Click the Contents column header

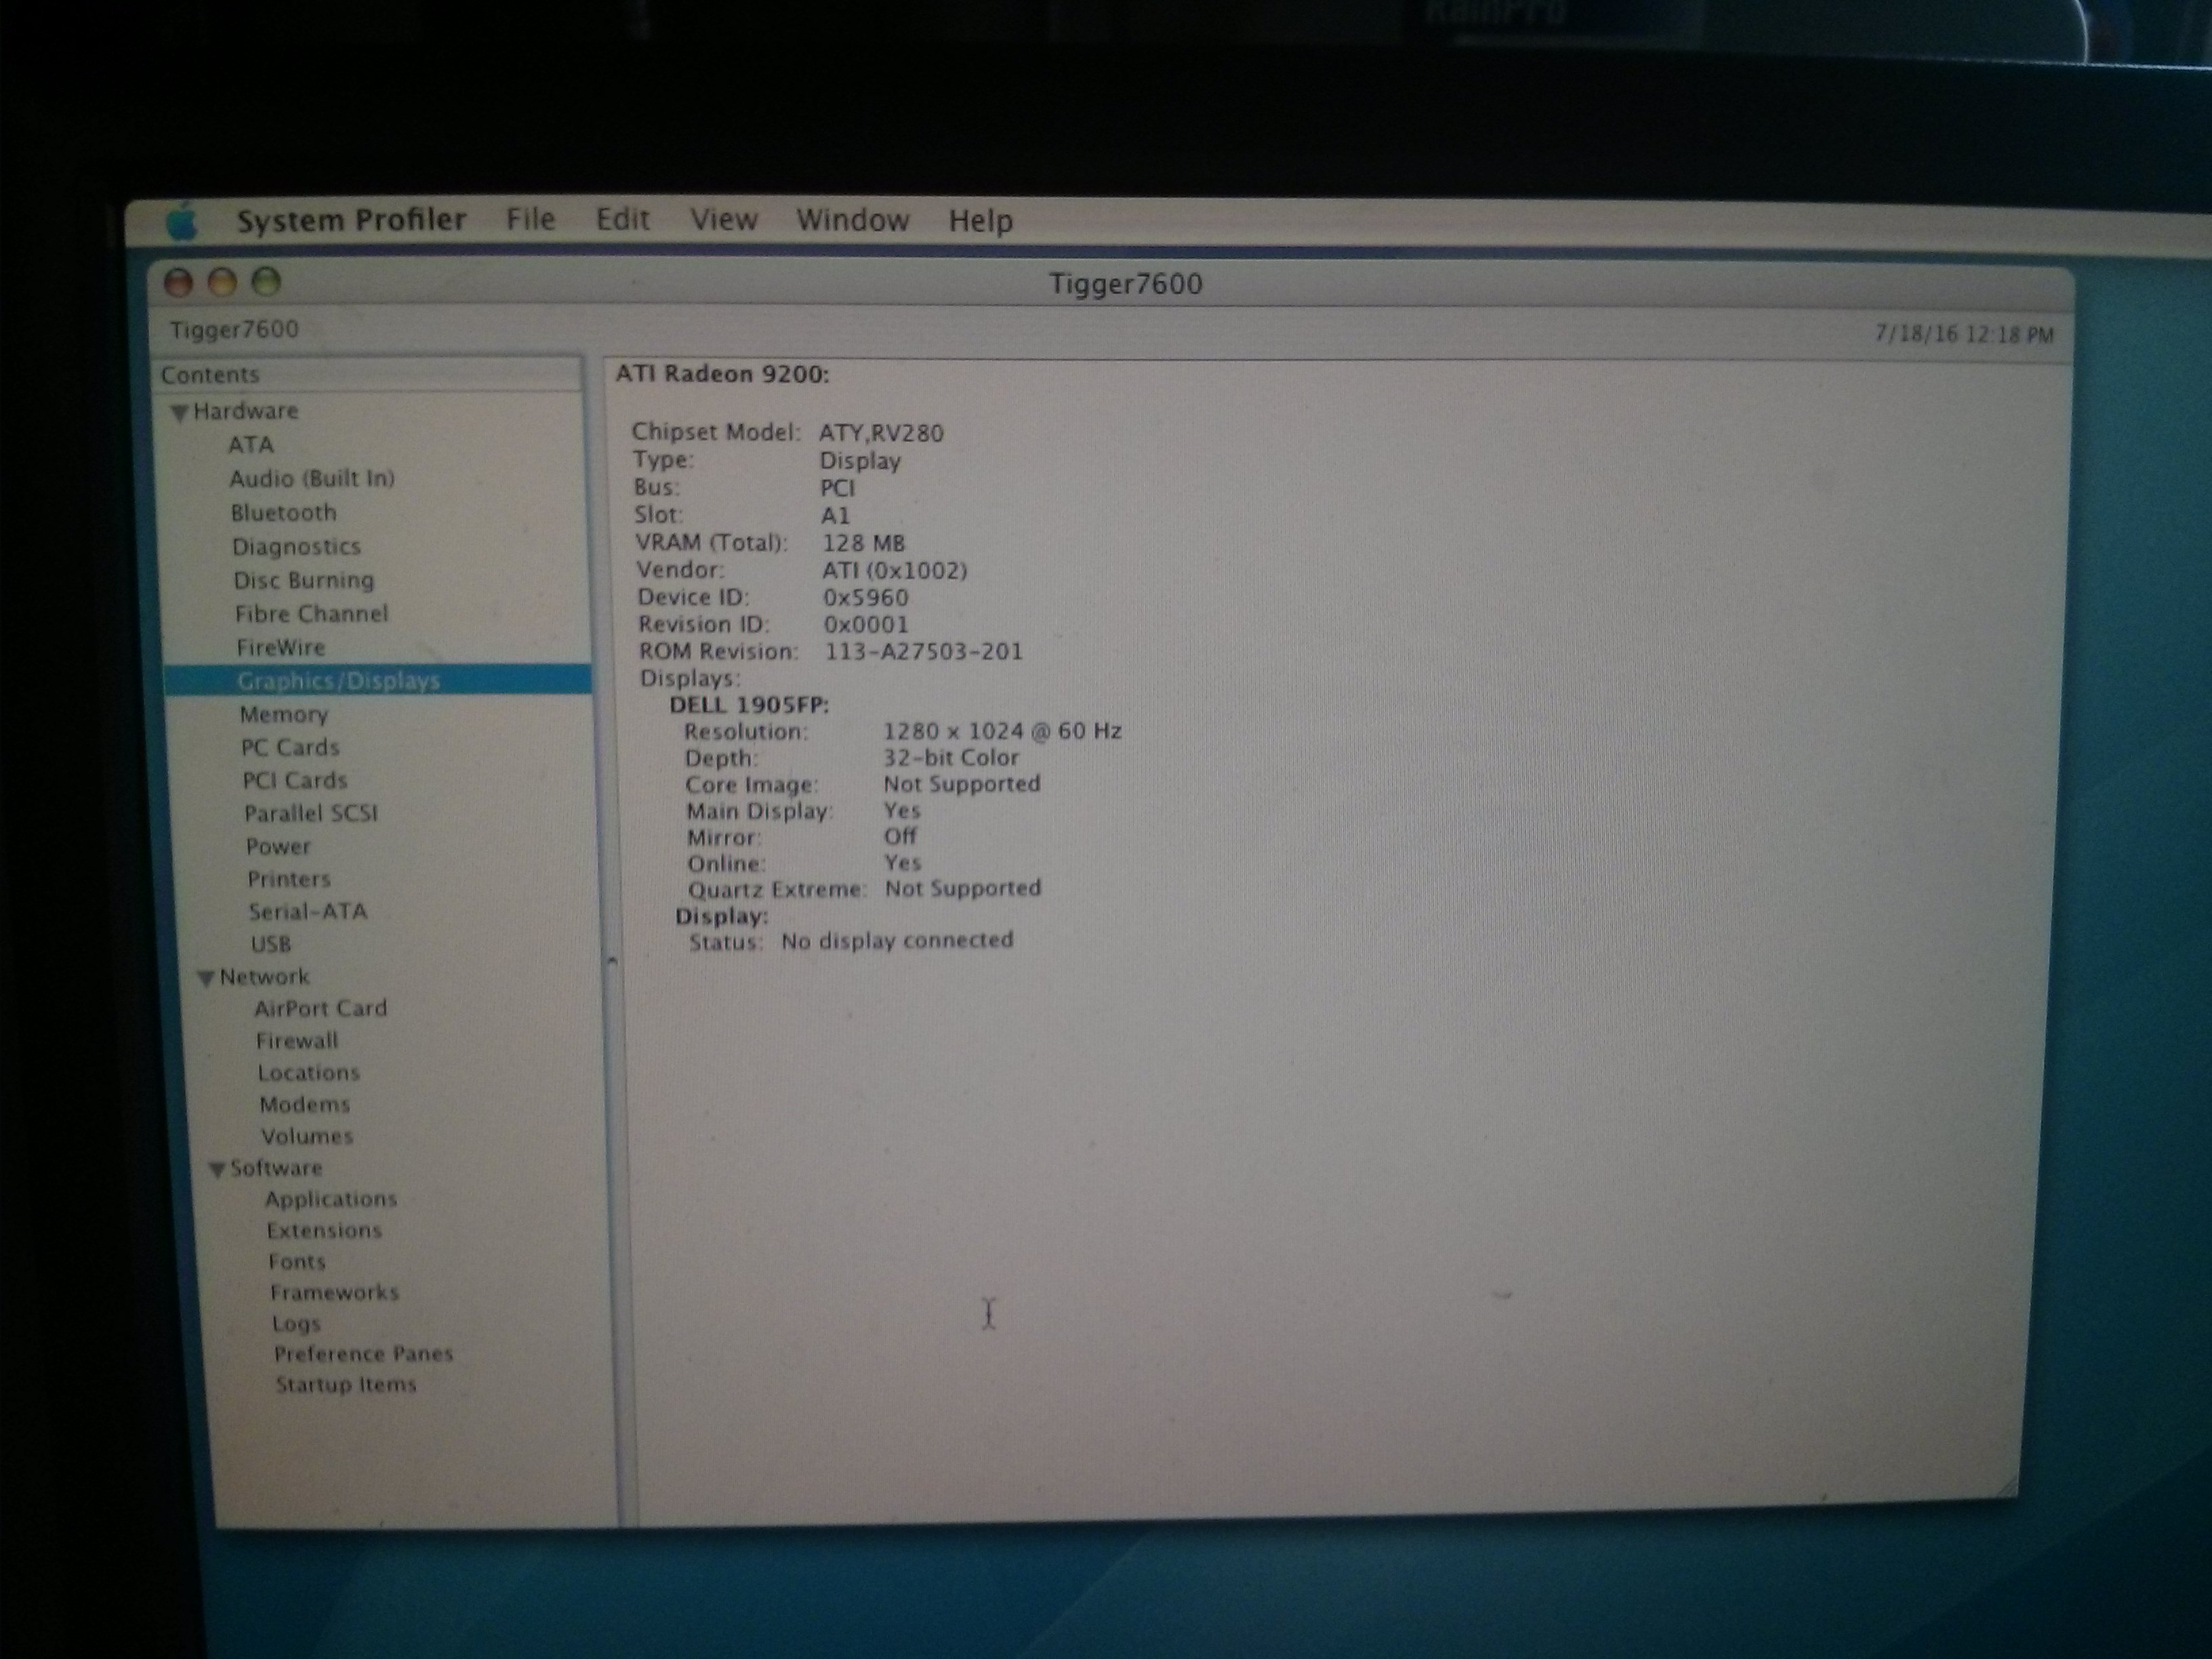368,375
